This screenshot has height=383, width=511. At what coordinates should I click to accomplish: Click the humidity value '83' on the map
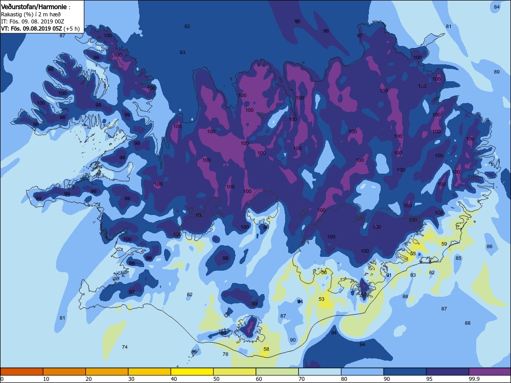pyautogui.click(x=413, y=275)
